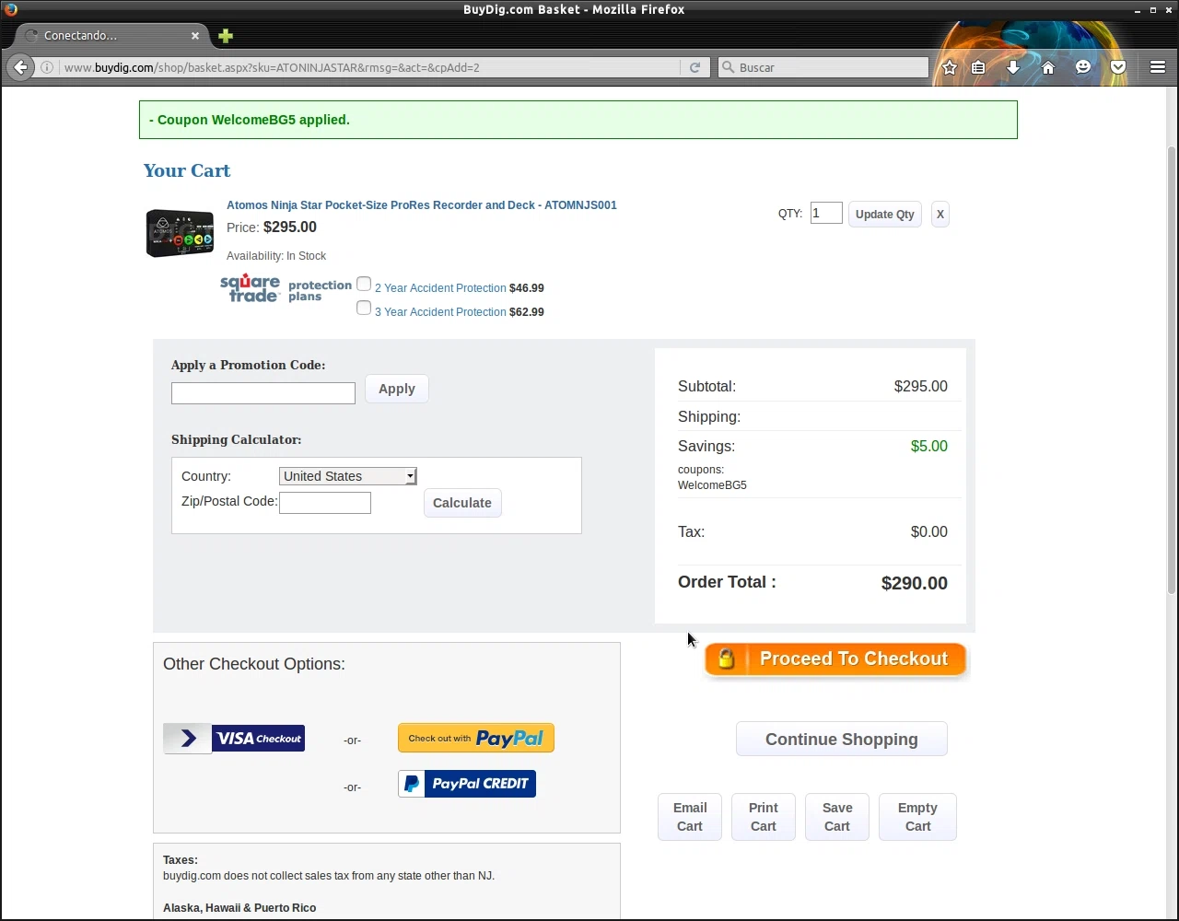Click the URL address bar
Viewport: 1179px width, 921px height.
coord(368,67)
